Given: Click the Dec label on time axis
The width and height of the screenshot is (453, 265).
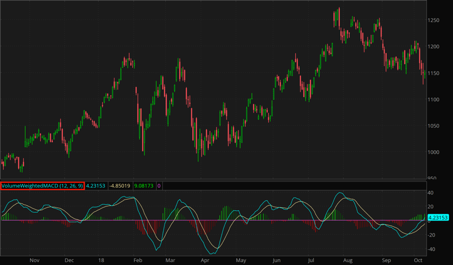Looking at the screenshot, I should 69,260.
